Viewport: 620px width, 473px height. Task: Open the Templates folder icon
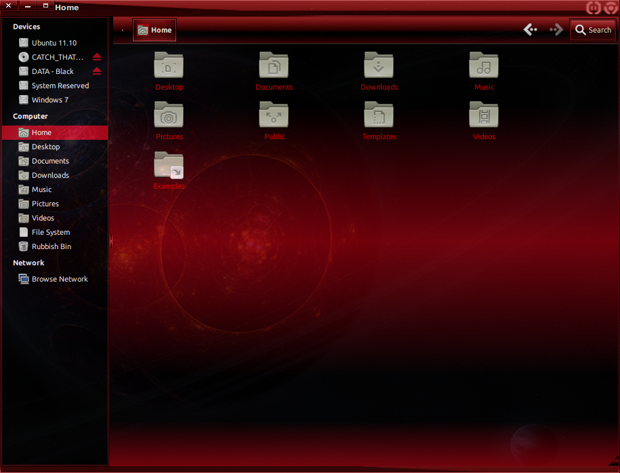pyautogui.click(x=379, y=115)
